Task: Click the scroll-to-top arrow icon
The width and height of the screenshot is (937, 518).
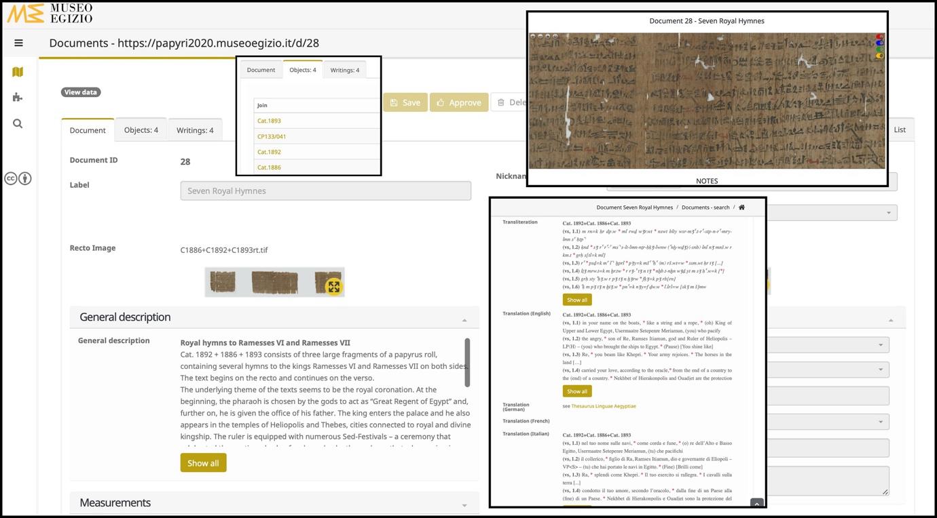Action: pyautogui.click(x=756, y=503)
